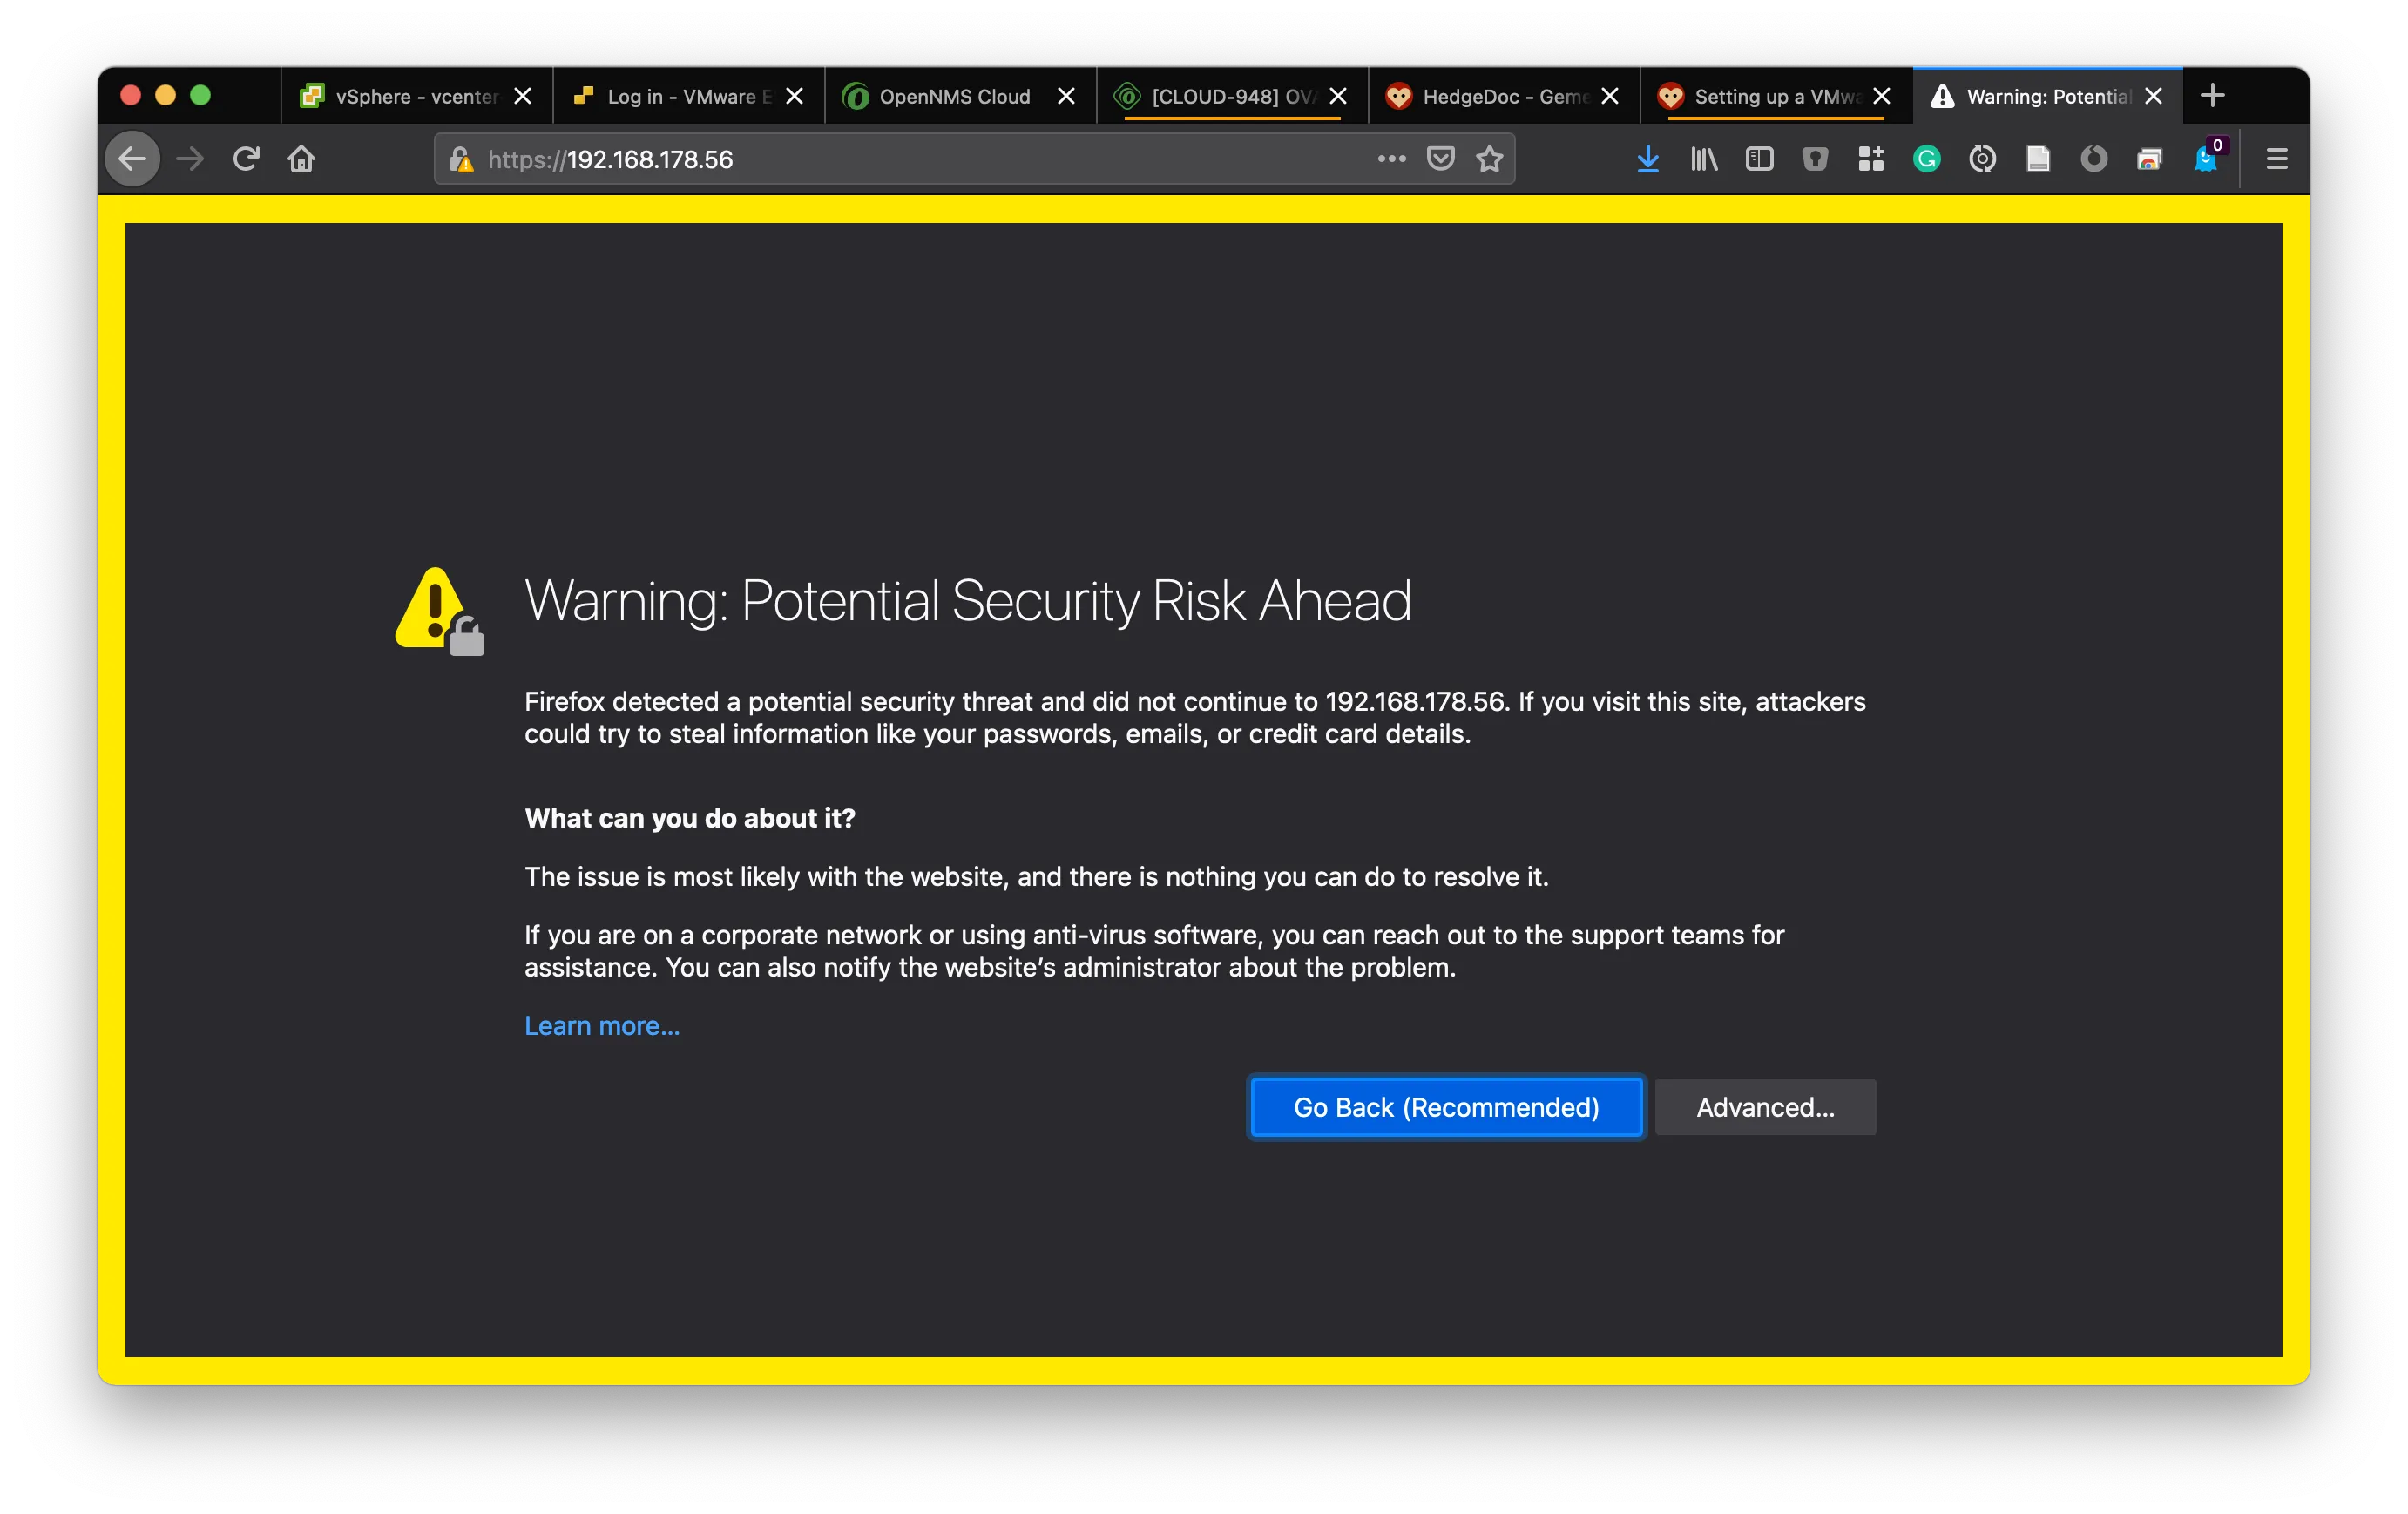Bookmark this page with star icon
The width and height of the screenshot is (2408, 1514).
(x=1490, y=159)
